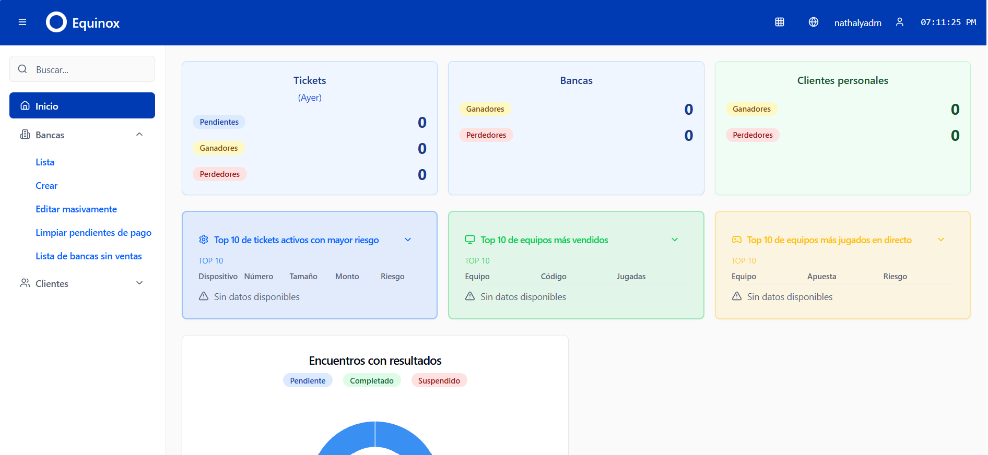This screenshot has width=988, height=455.
Task: Open Lista under Bancas
Action: (x=45, y=162)
